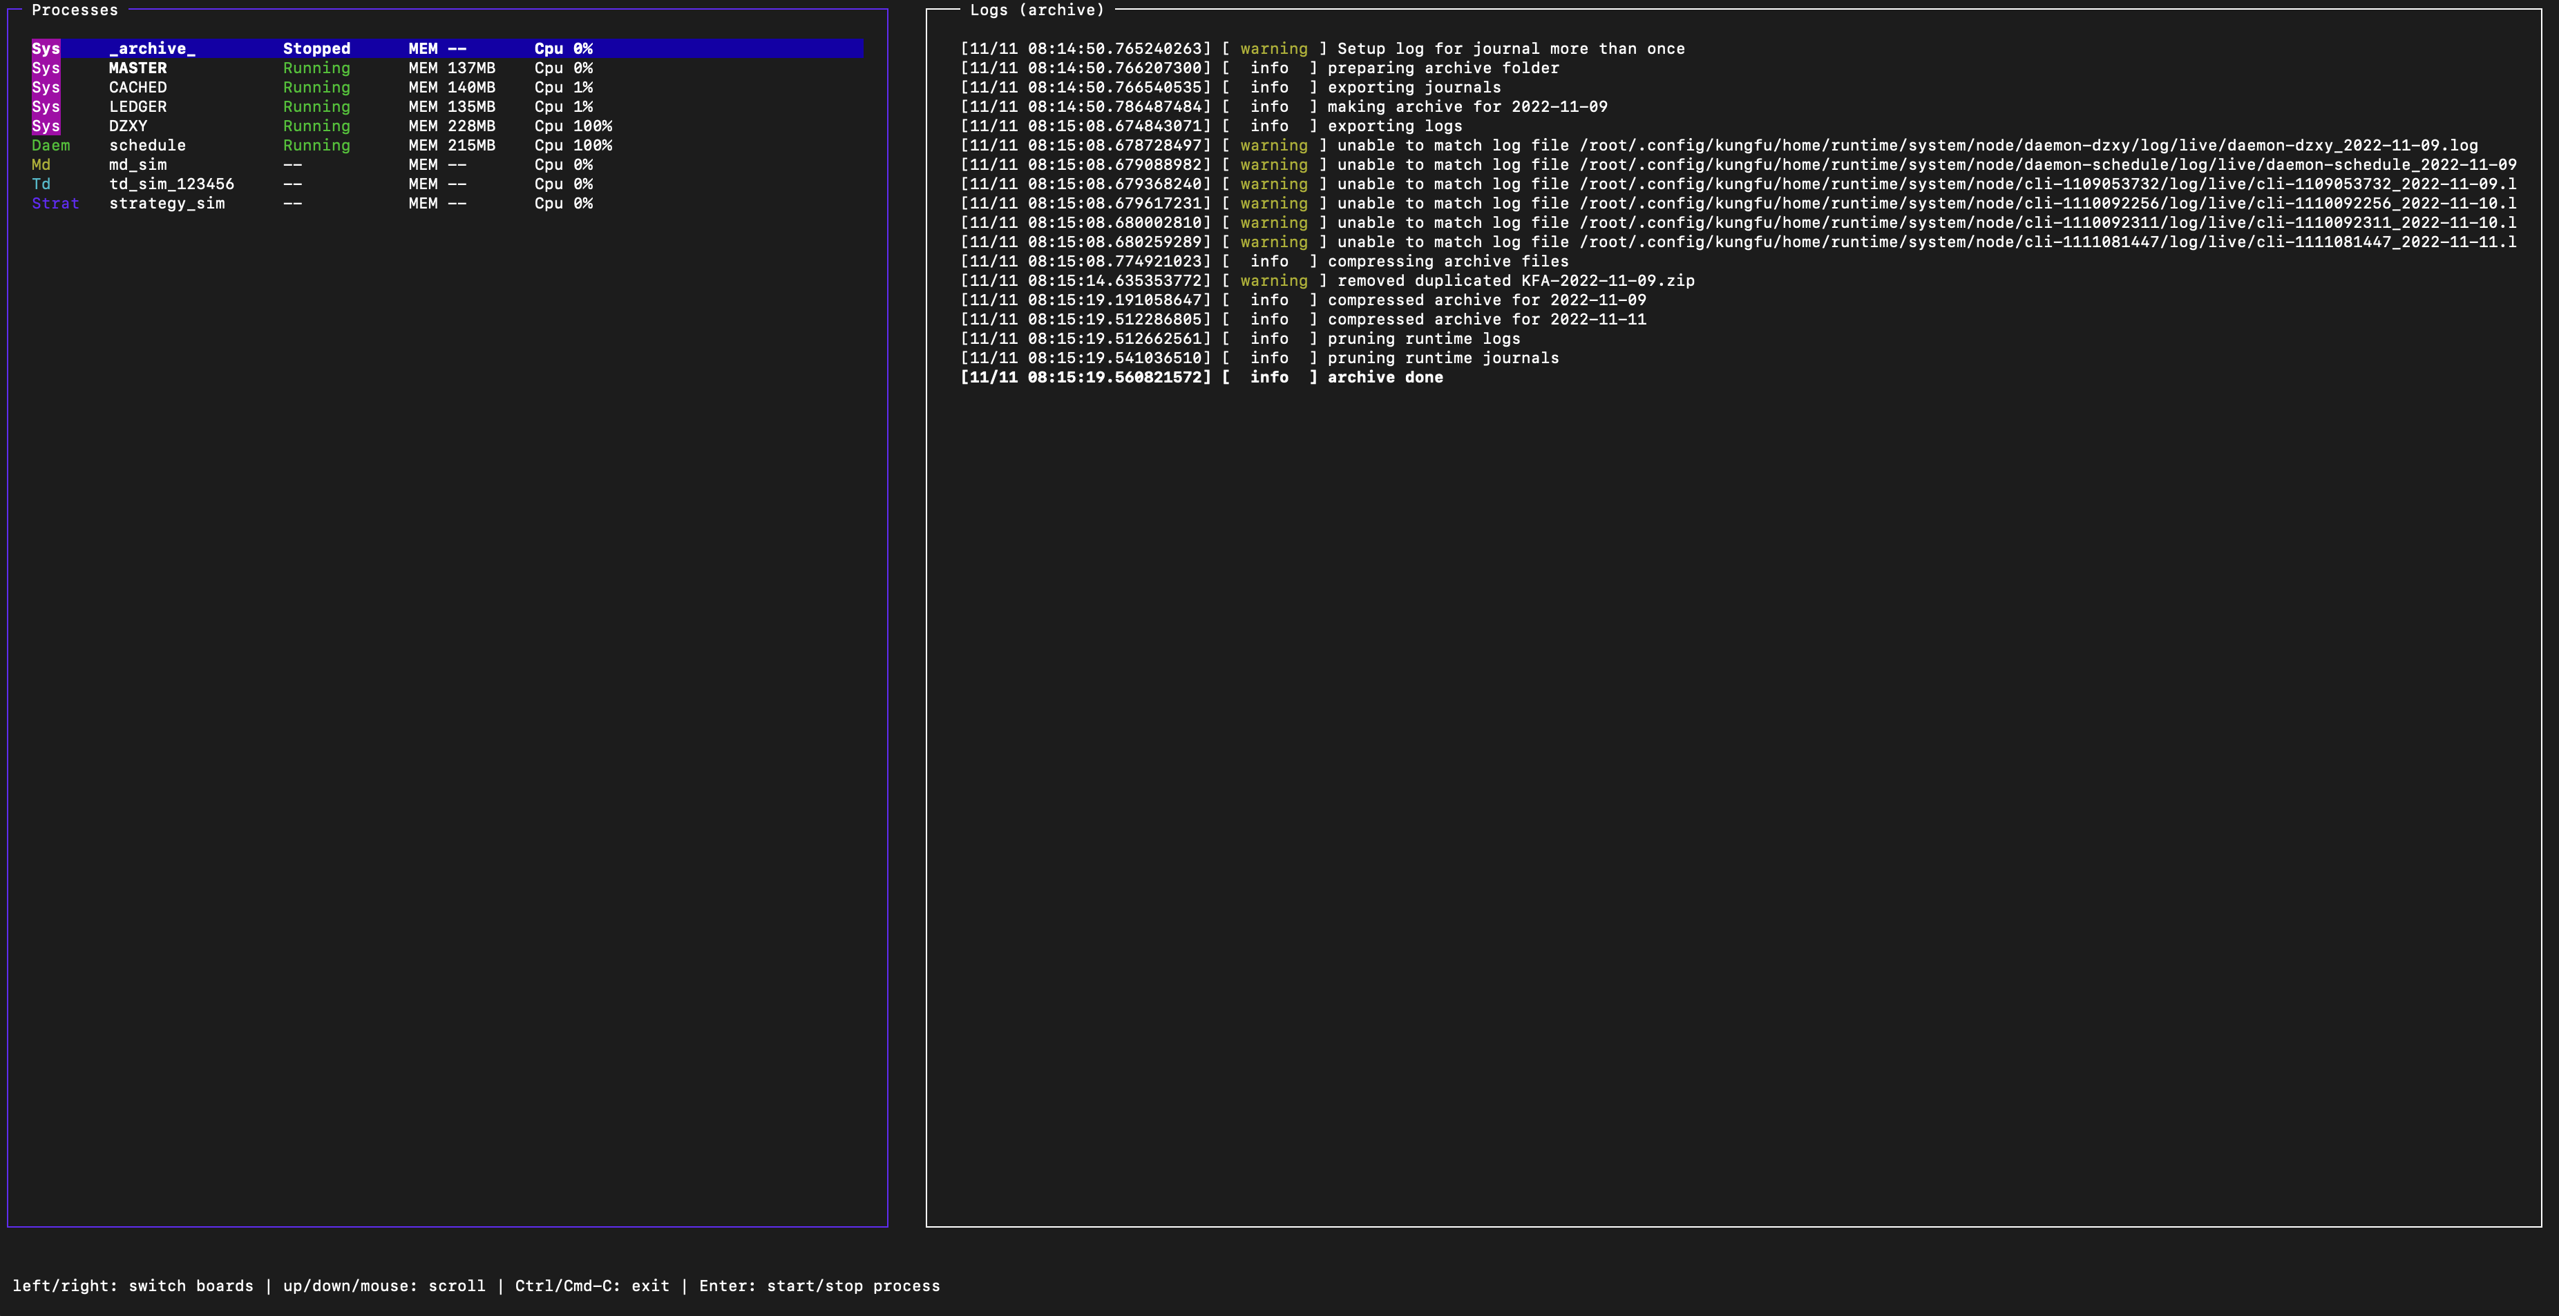2559x1316 pixels.
Task: Click log line 'exporting journals'
Action: (1231, 87)
